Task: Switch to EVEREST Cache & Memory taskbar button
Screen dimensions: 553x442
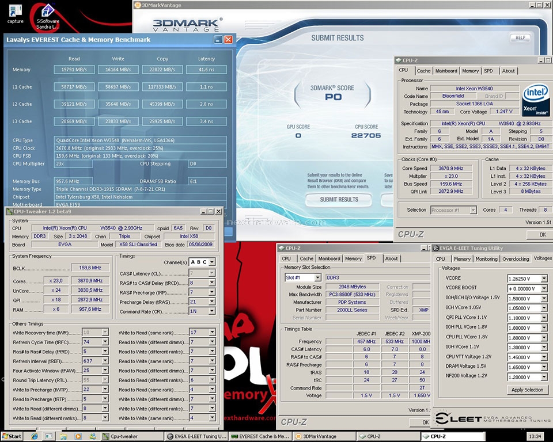Action: [x=260, y=436]
